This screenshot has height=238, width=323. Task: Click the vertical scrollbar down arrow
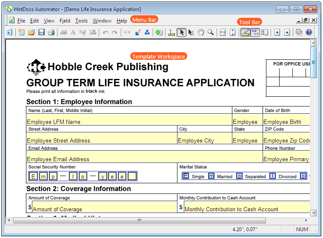pyautogui.click(x=314, y=213)
